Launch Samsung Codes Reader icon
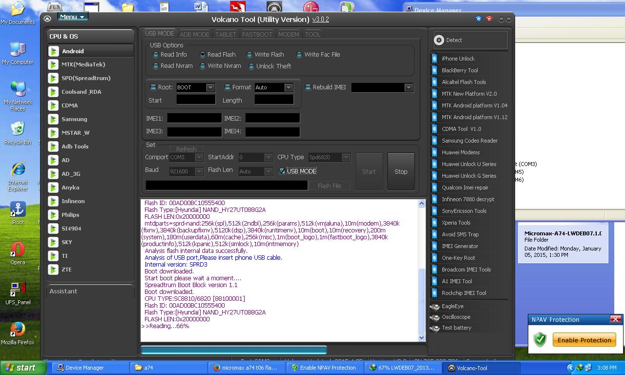 click(435, 141)
